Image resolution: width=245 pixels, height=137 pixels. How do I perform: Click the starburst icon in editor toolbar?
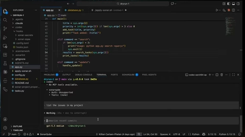[229, 10]
